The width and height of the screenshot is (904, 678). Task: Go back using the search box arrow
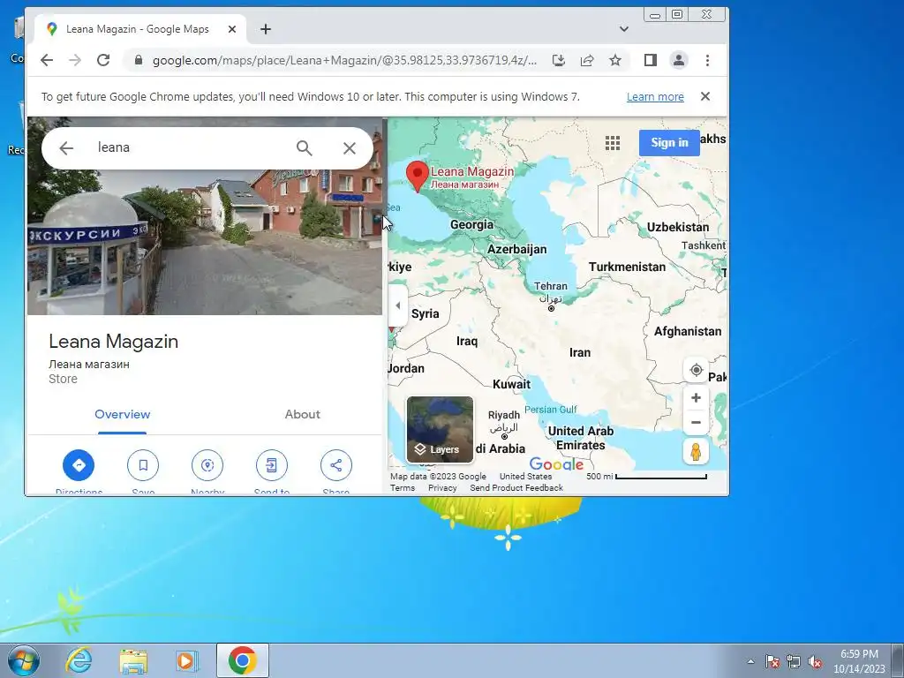click(66, 148)
